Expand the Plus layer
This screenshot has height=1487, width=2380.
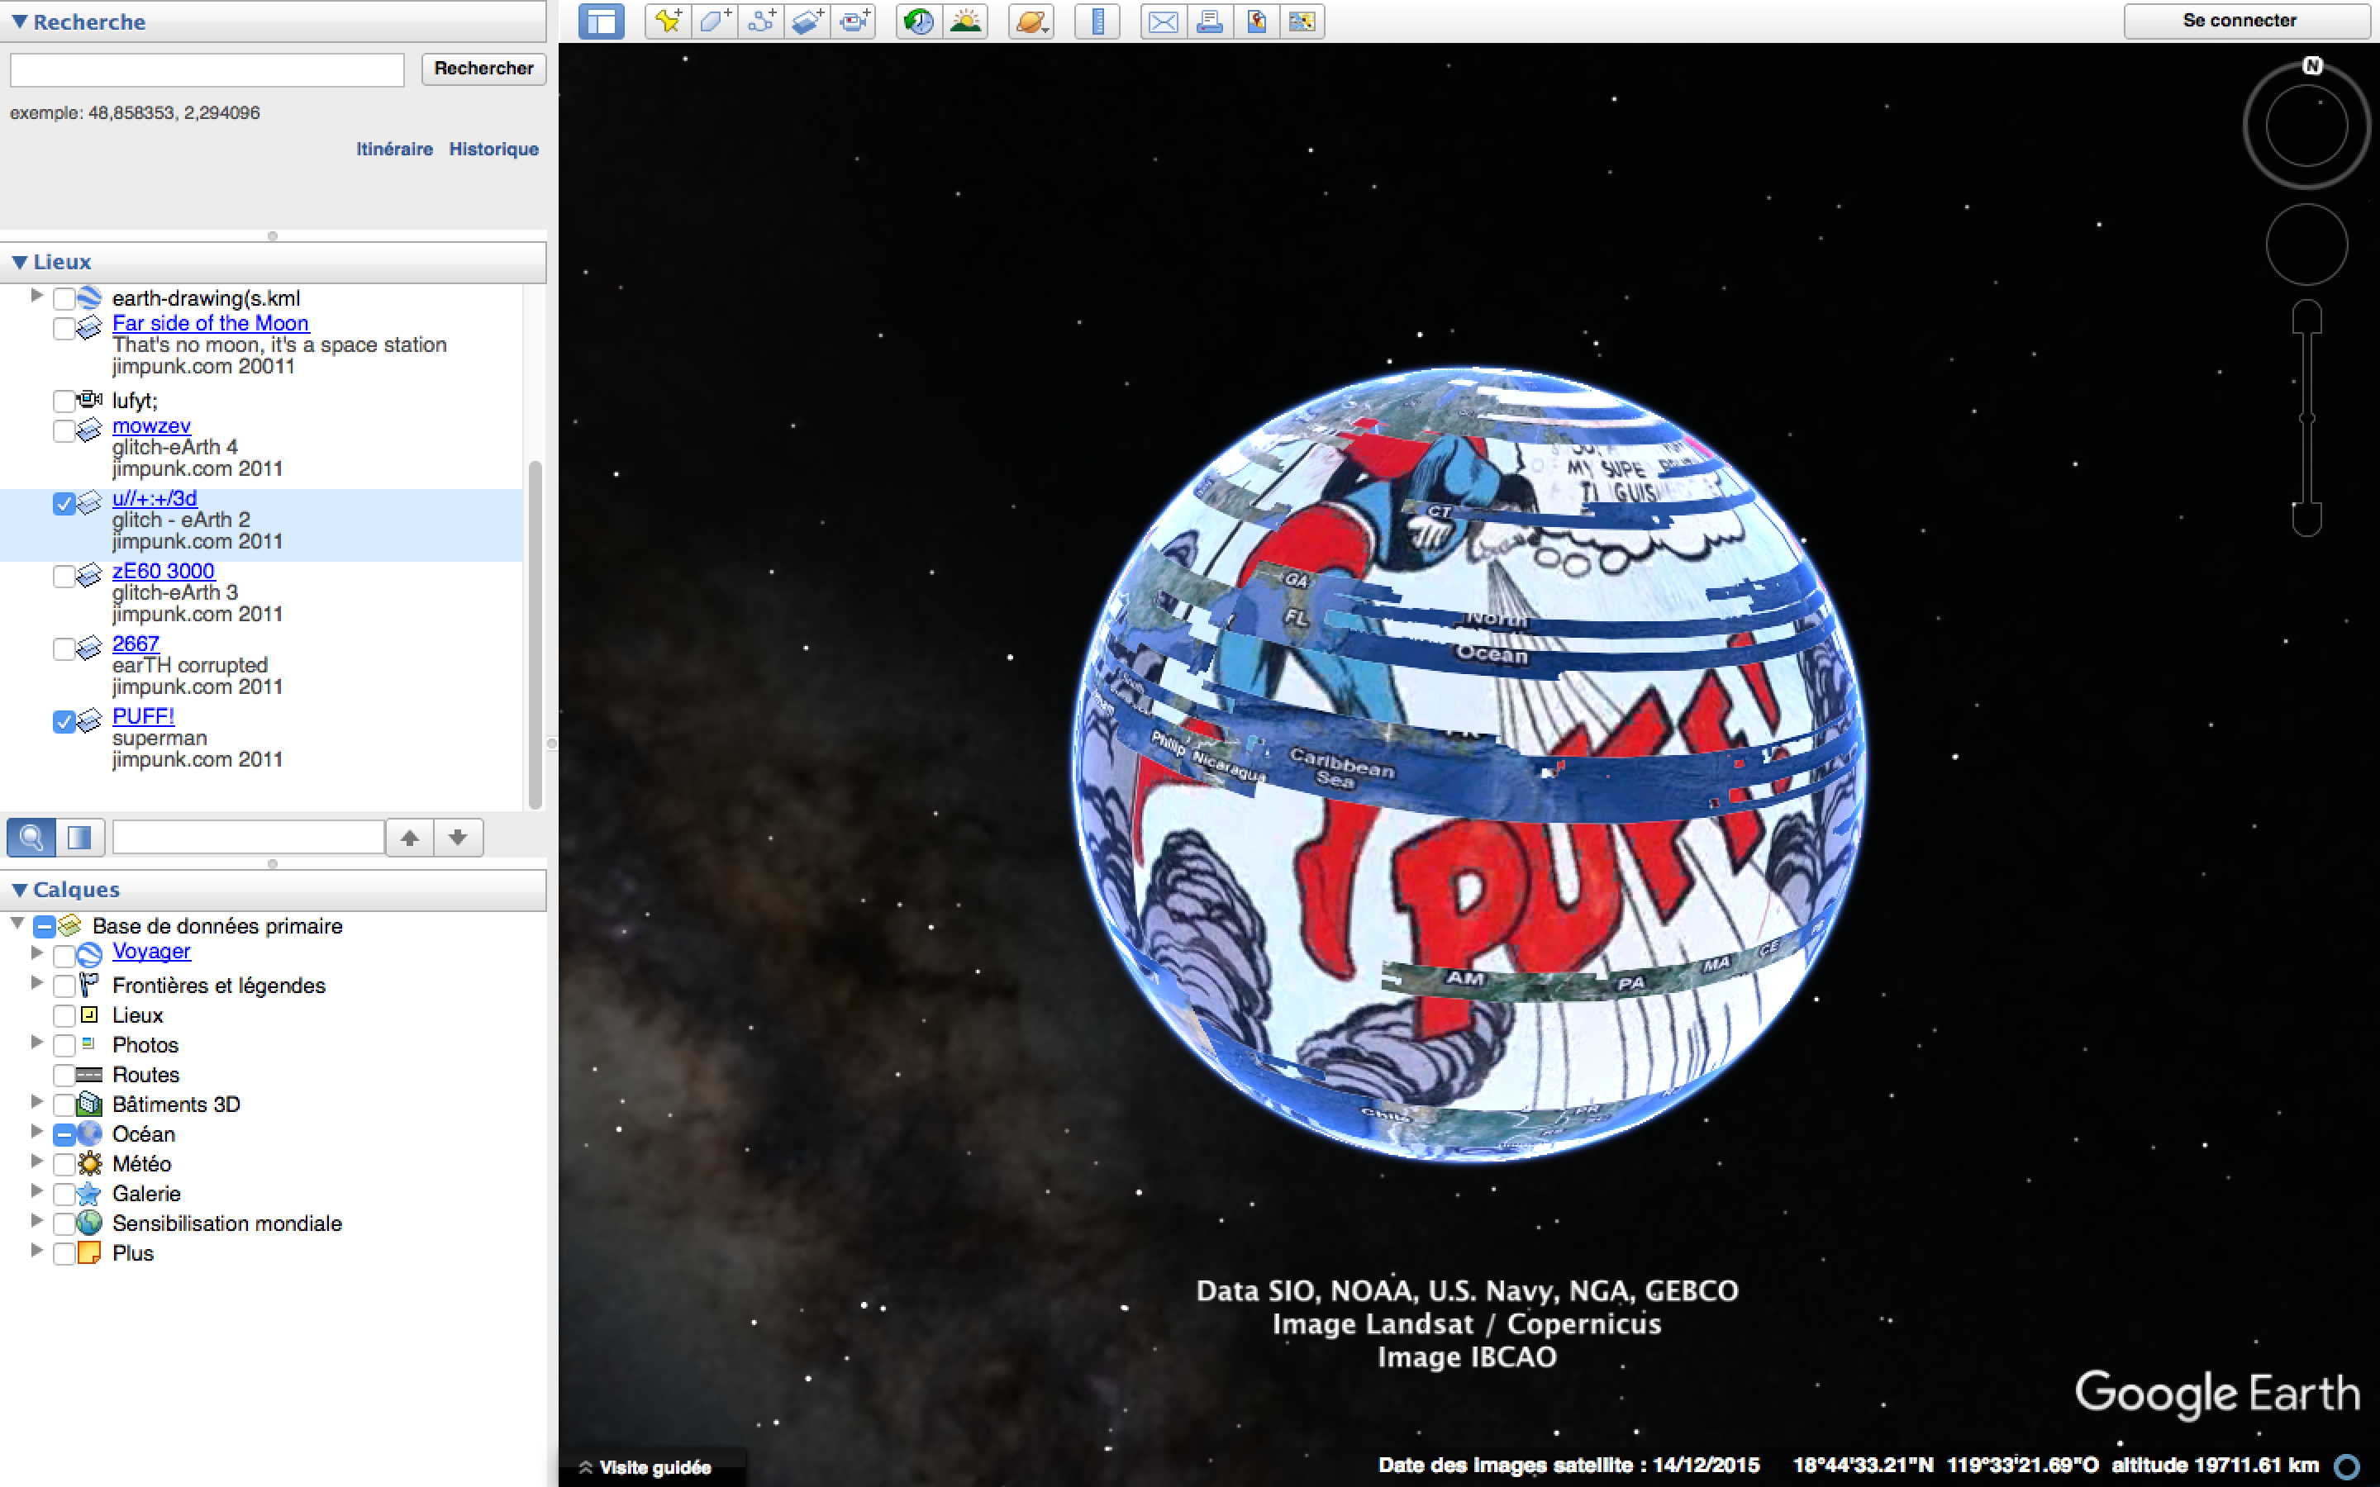(36, 1250)
